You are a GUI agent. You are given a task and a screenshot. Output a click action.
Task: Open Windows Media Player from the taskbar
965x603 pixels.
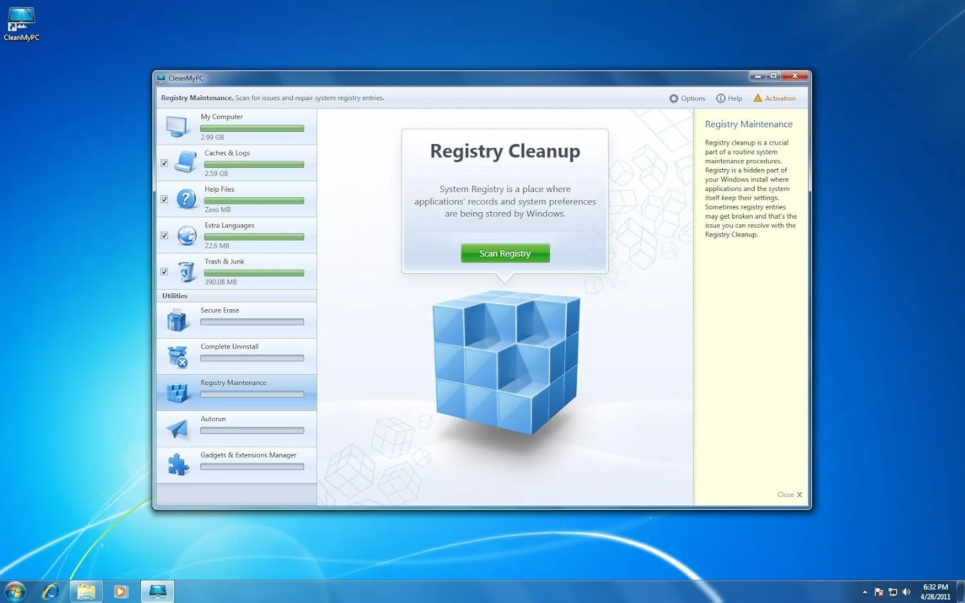(x=122, y=590)
